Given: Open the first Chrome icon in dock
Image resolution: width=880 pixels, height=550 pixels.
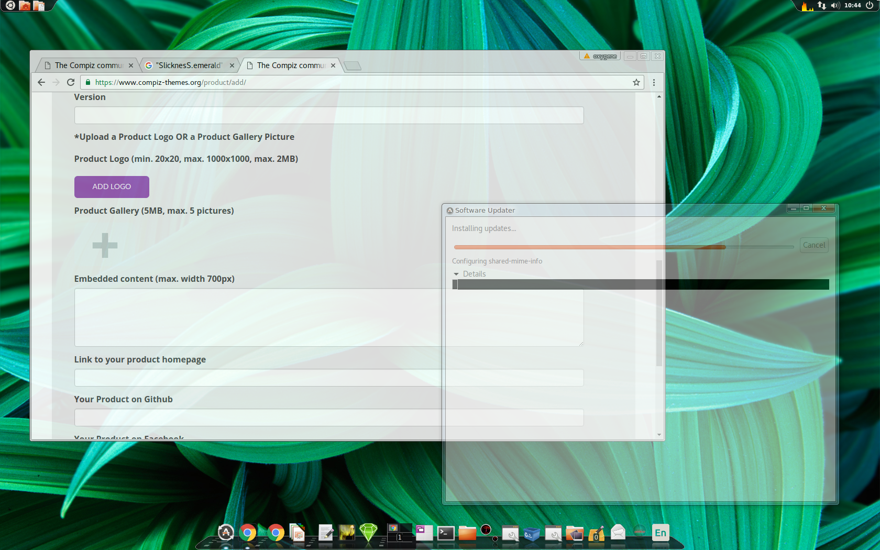Looking at the screenshot, I should click(248, 533).
